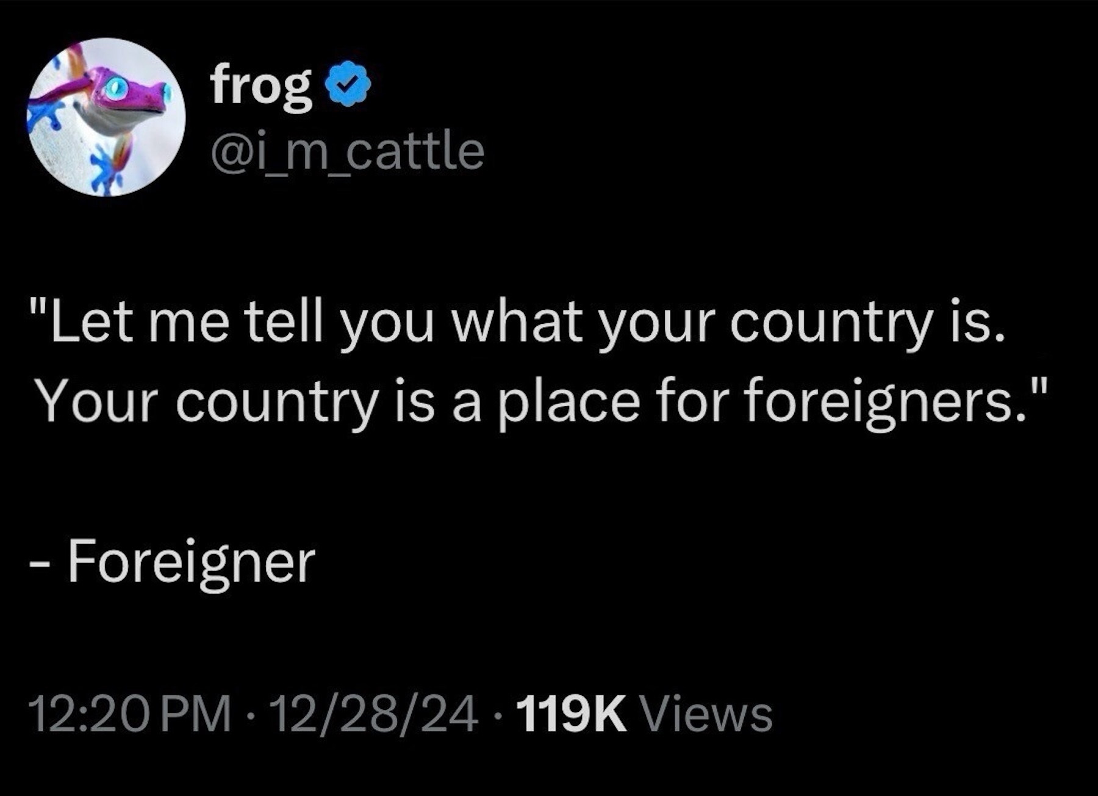Click the word "place" in the quote
This screenshot has height=796, width=1098.
570,404
